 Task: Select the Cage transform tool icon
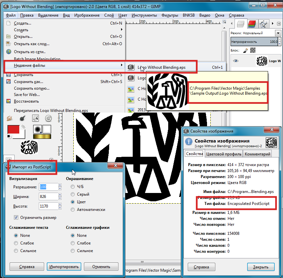pyautogui.click(x=35, y=118)
